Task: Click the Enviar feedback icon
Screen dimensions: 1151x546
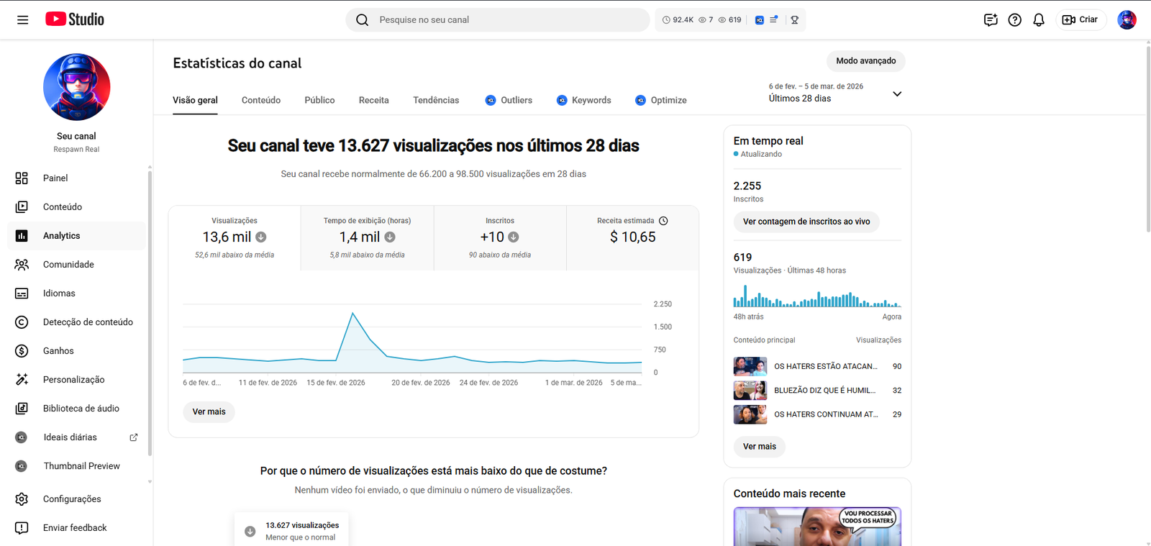Action: tap(22, 528)
